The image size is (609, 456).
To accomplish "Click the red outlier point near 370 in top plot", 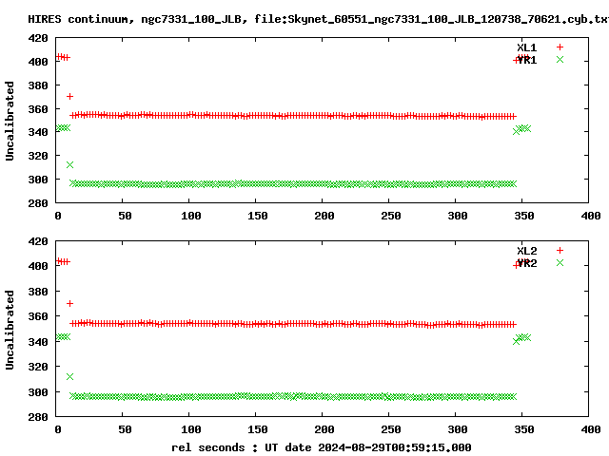I will pyautogui.click(x=69, y=96).
